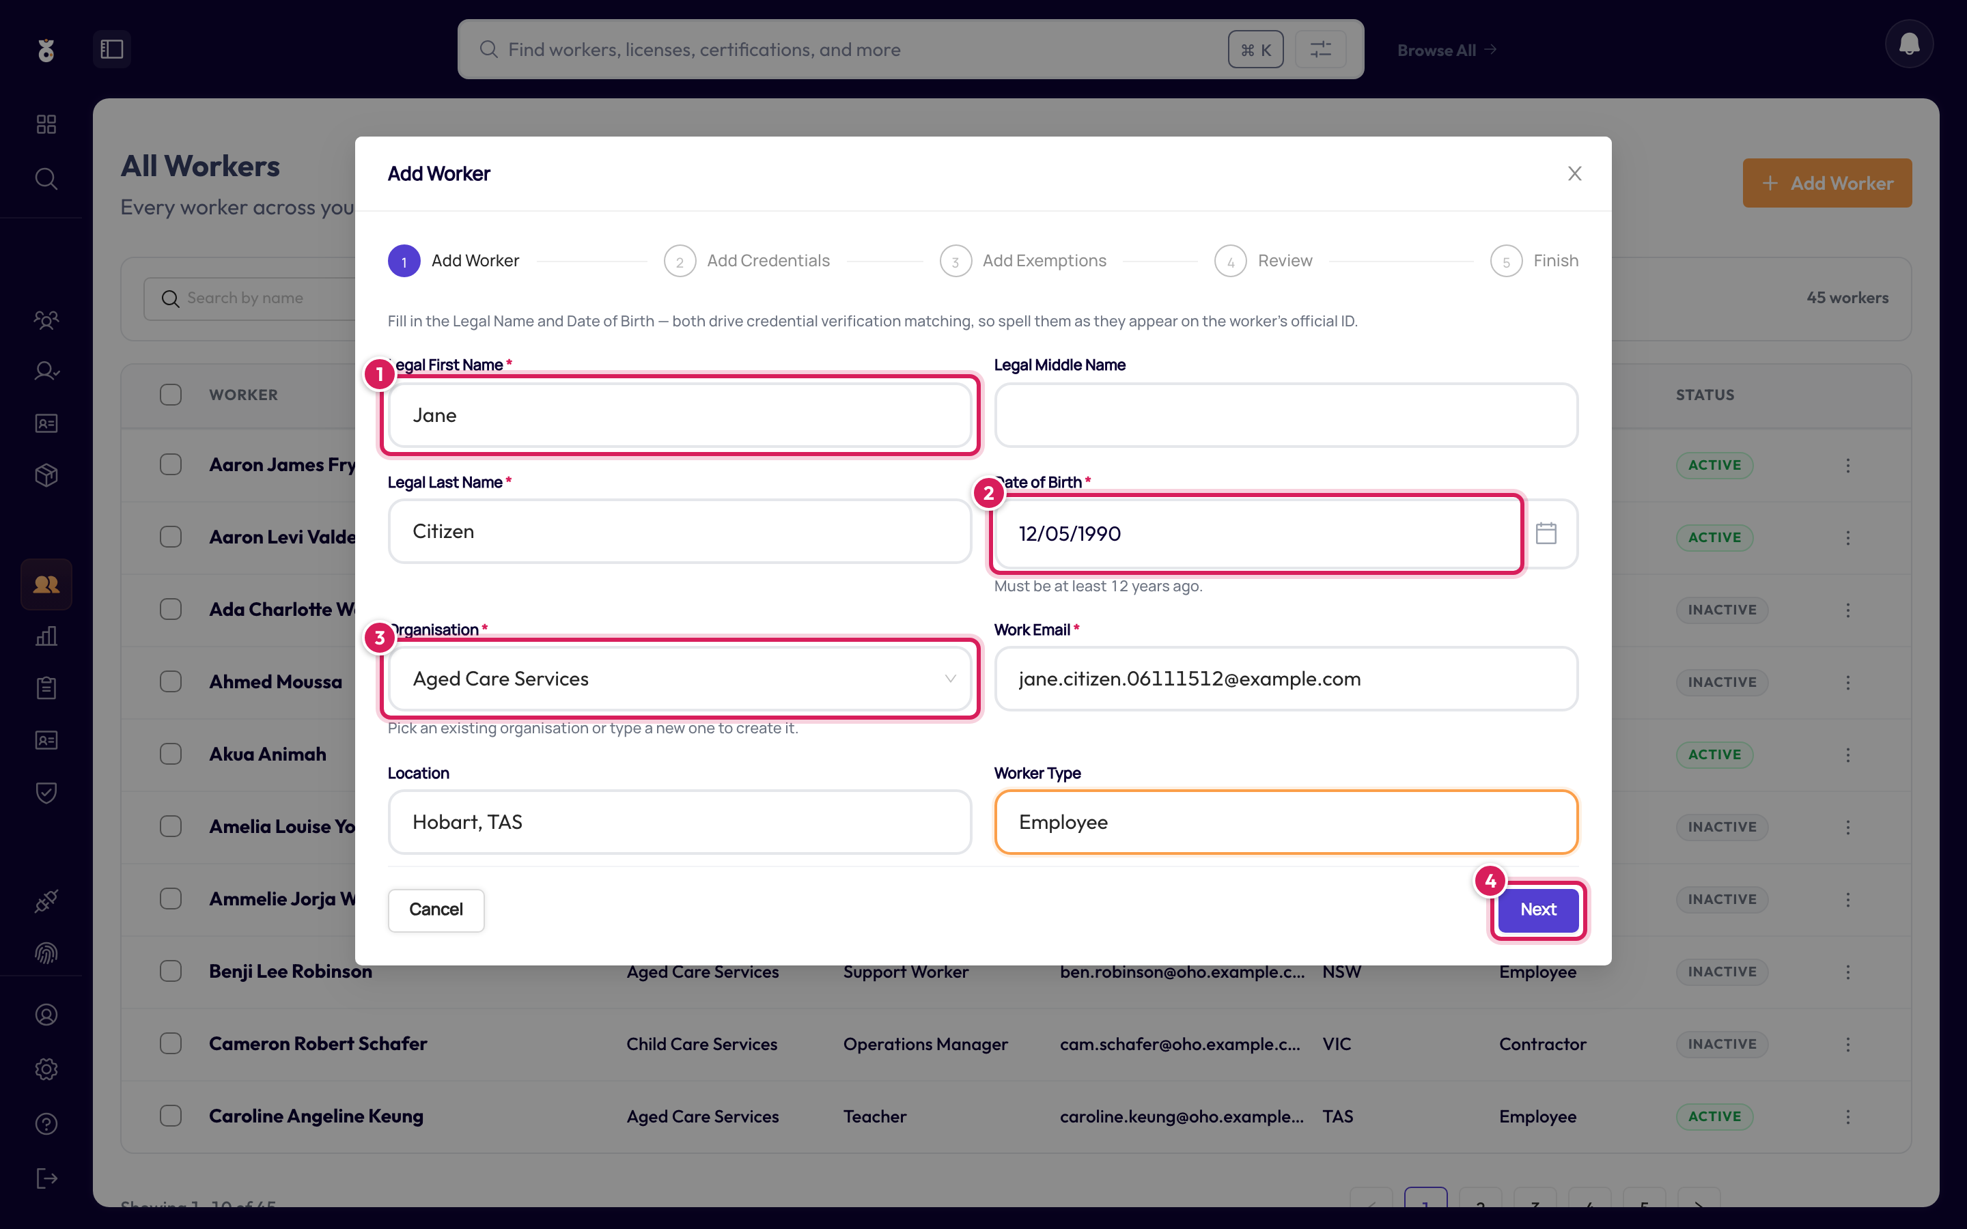
Task: Click the plug integrations icon in the sidebar
Action: point(46,901)
